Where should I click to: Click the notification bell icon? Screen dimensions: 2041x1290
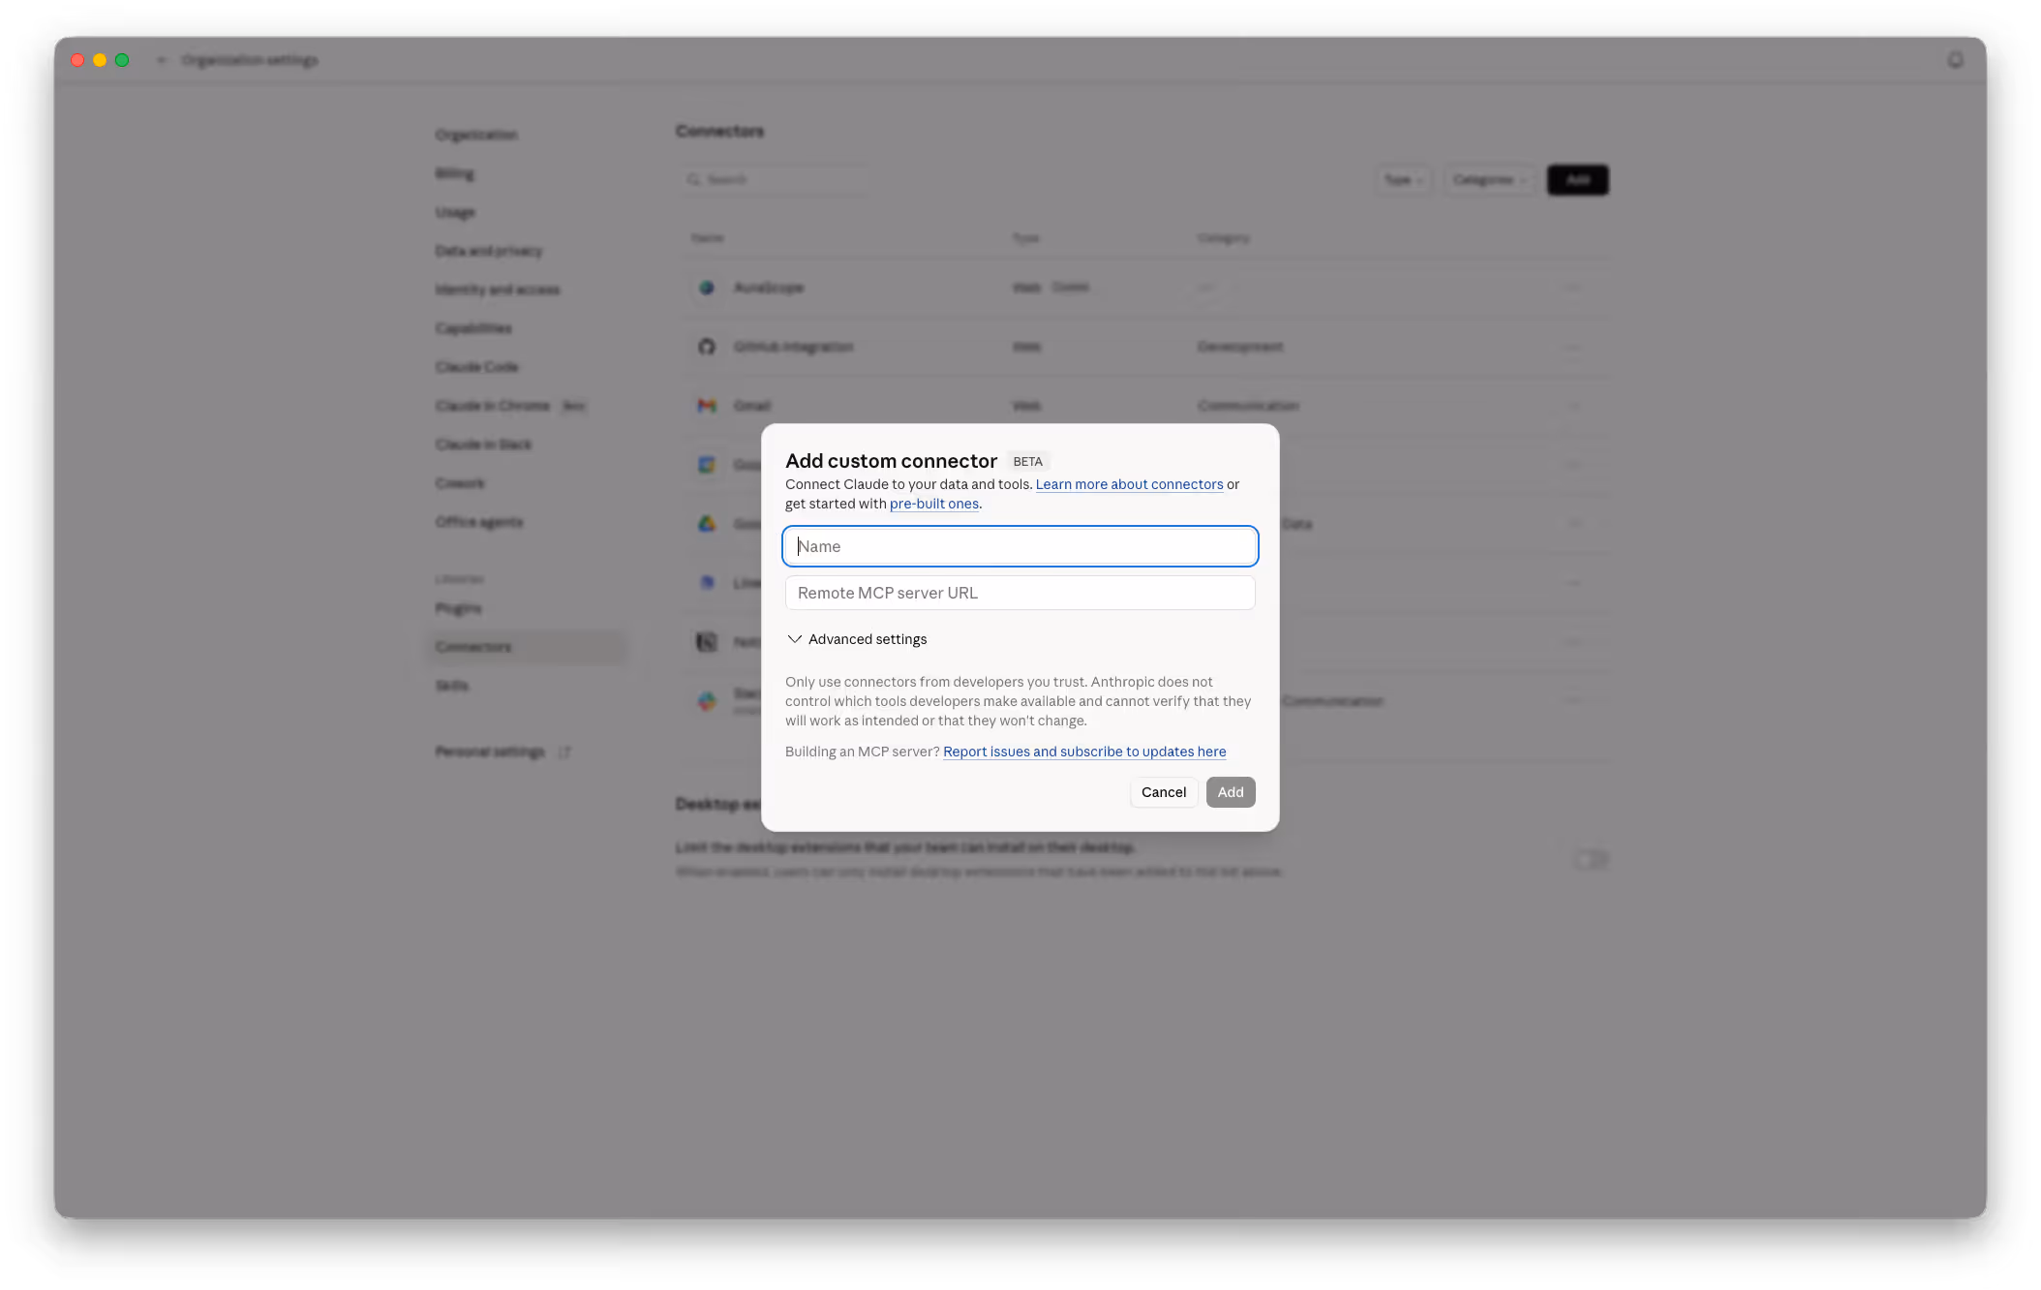(x=1956, y=60)
